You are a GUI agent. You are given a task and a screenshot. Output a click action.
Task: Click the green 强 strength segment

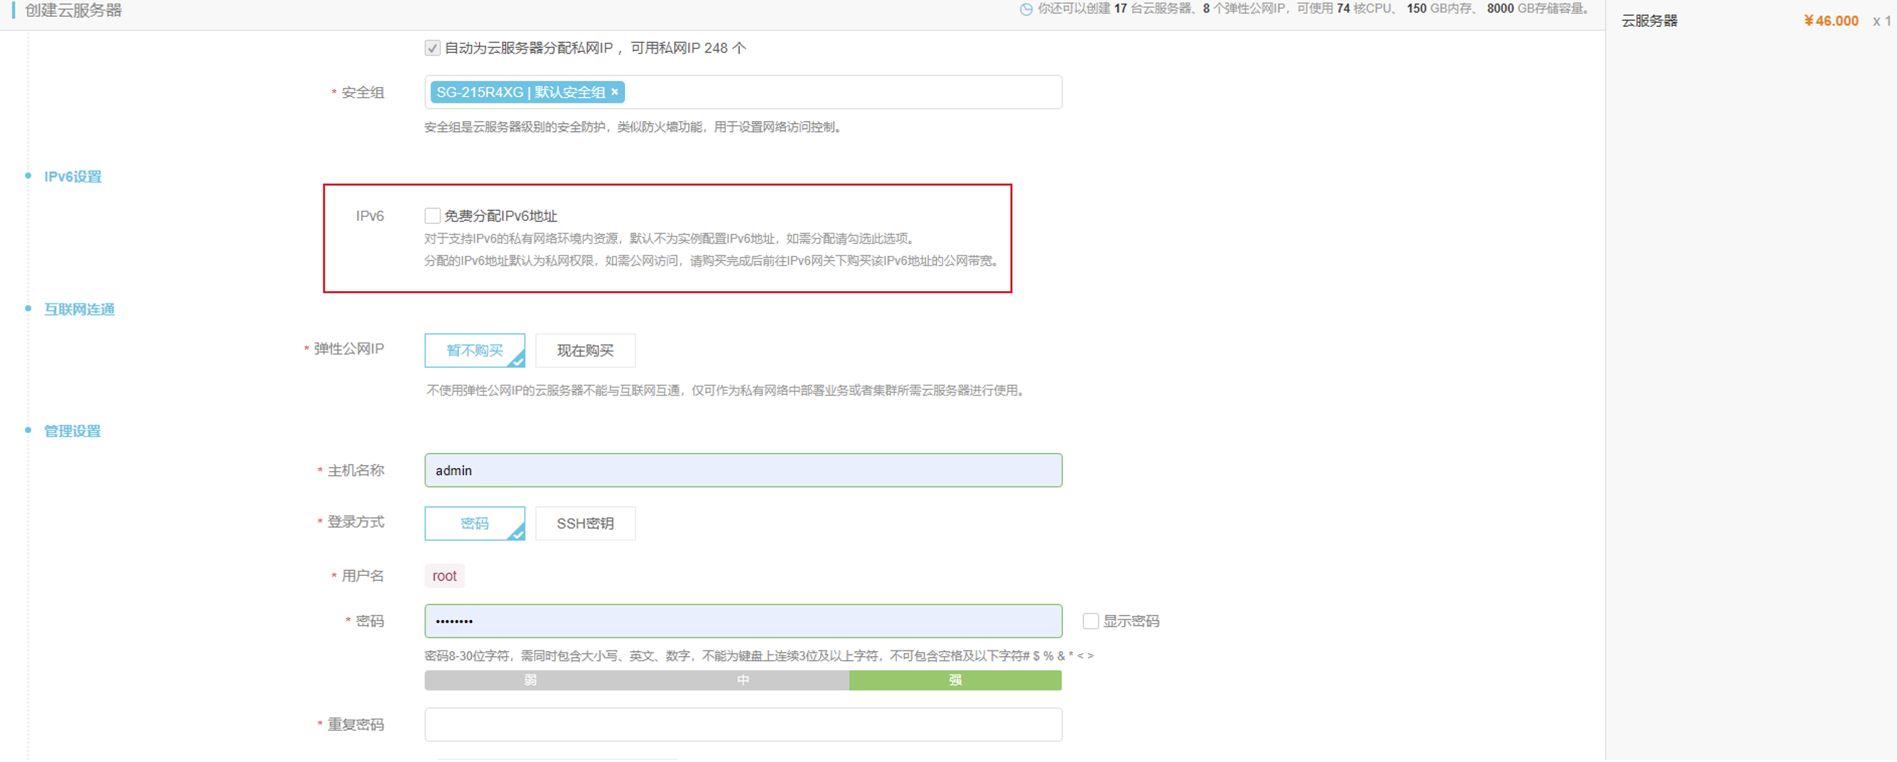[954, 680]
